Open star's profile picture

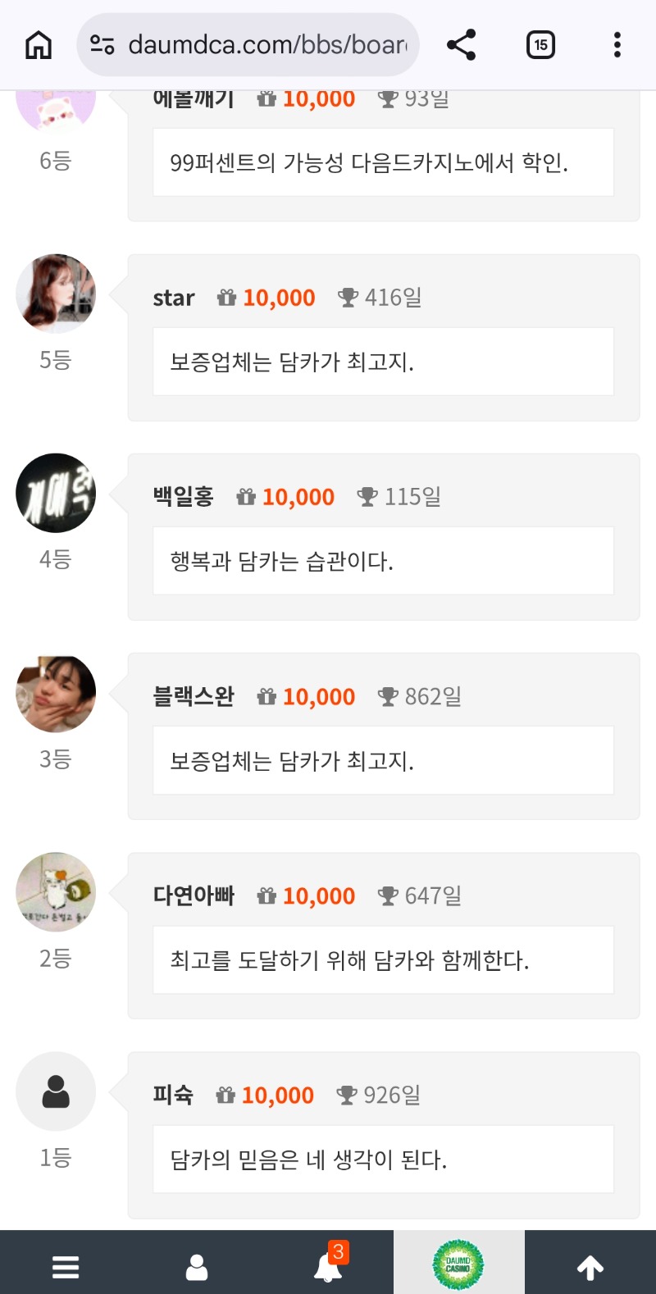coord(56,294)
